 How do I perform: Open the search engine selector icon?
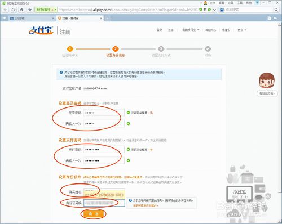tap(222, 10)
